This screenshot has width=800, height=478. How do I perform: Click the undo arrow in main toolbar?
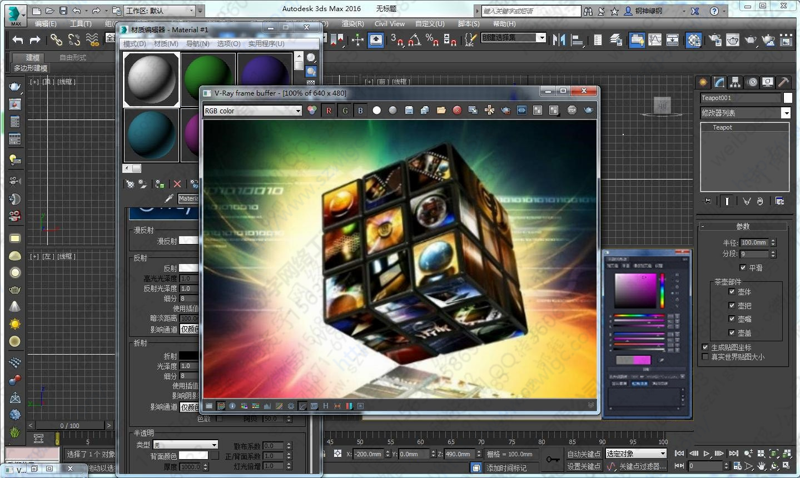point(18,39)
